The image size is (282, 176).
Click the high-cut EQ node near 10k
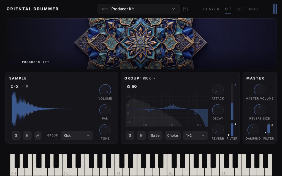[195, 113]
